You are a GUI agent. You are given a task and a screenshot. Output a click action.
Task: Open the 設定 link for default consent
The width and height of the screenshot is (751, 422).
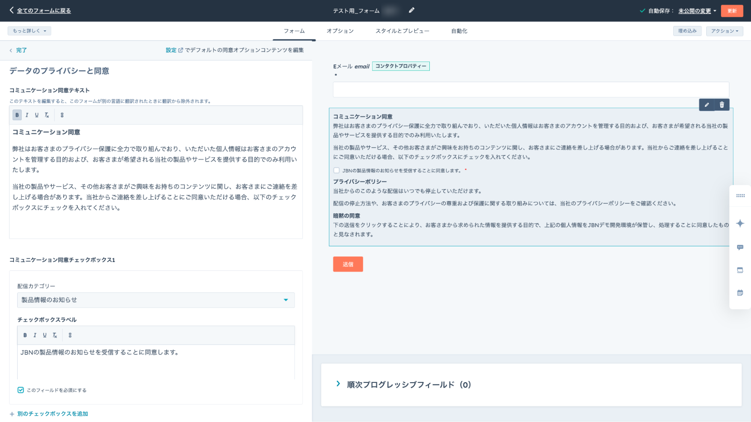171,50
